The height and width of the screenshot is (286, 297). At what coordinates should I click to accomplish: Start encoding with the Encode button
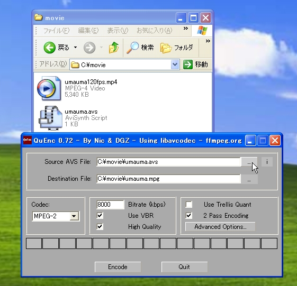pyautogui.click(x=118, y=267)
